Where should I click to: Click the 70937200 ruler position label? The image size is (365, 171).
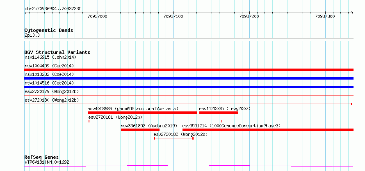tap(249, 16)
